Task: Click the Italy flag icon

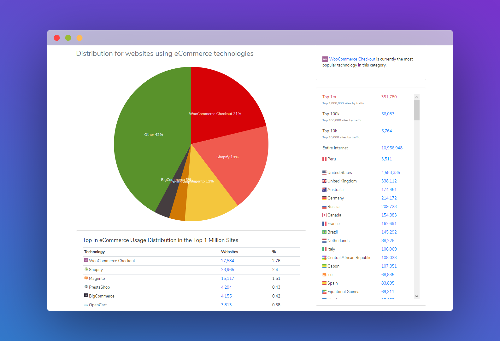Action: click(324, 249)
